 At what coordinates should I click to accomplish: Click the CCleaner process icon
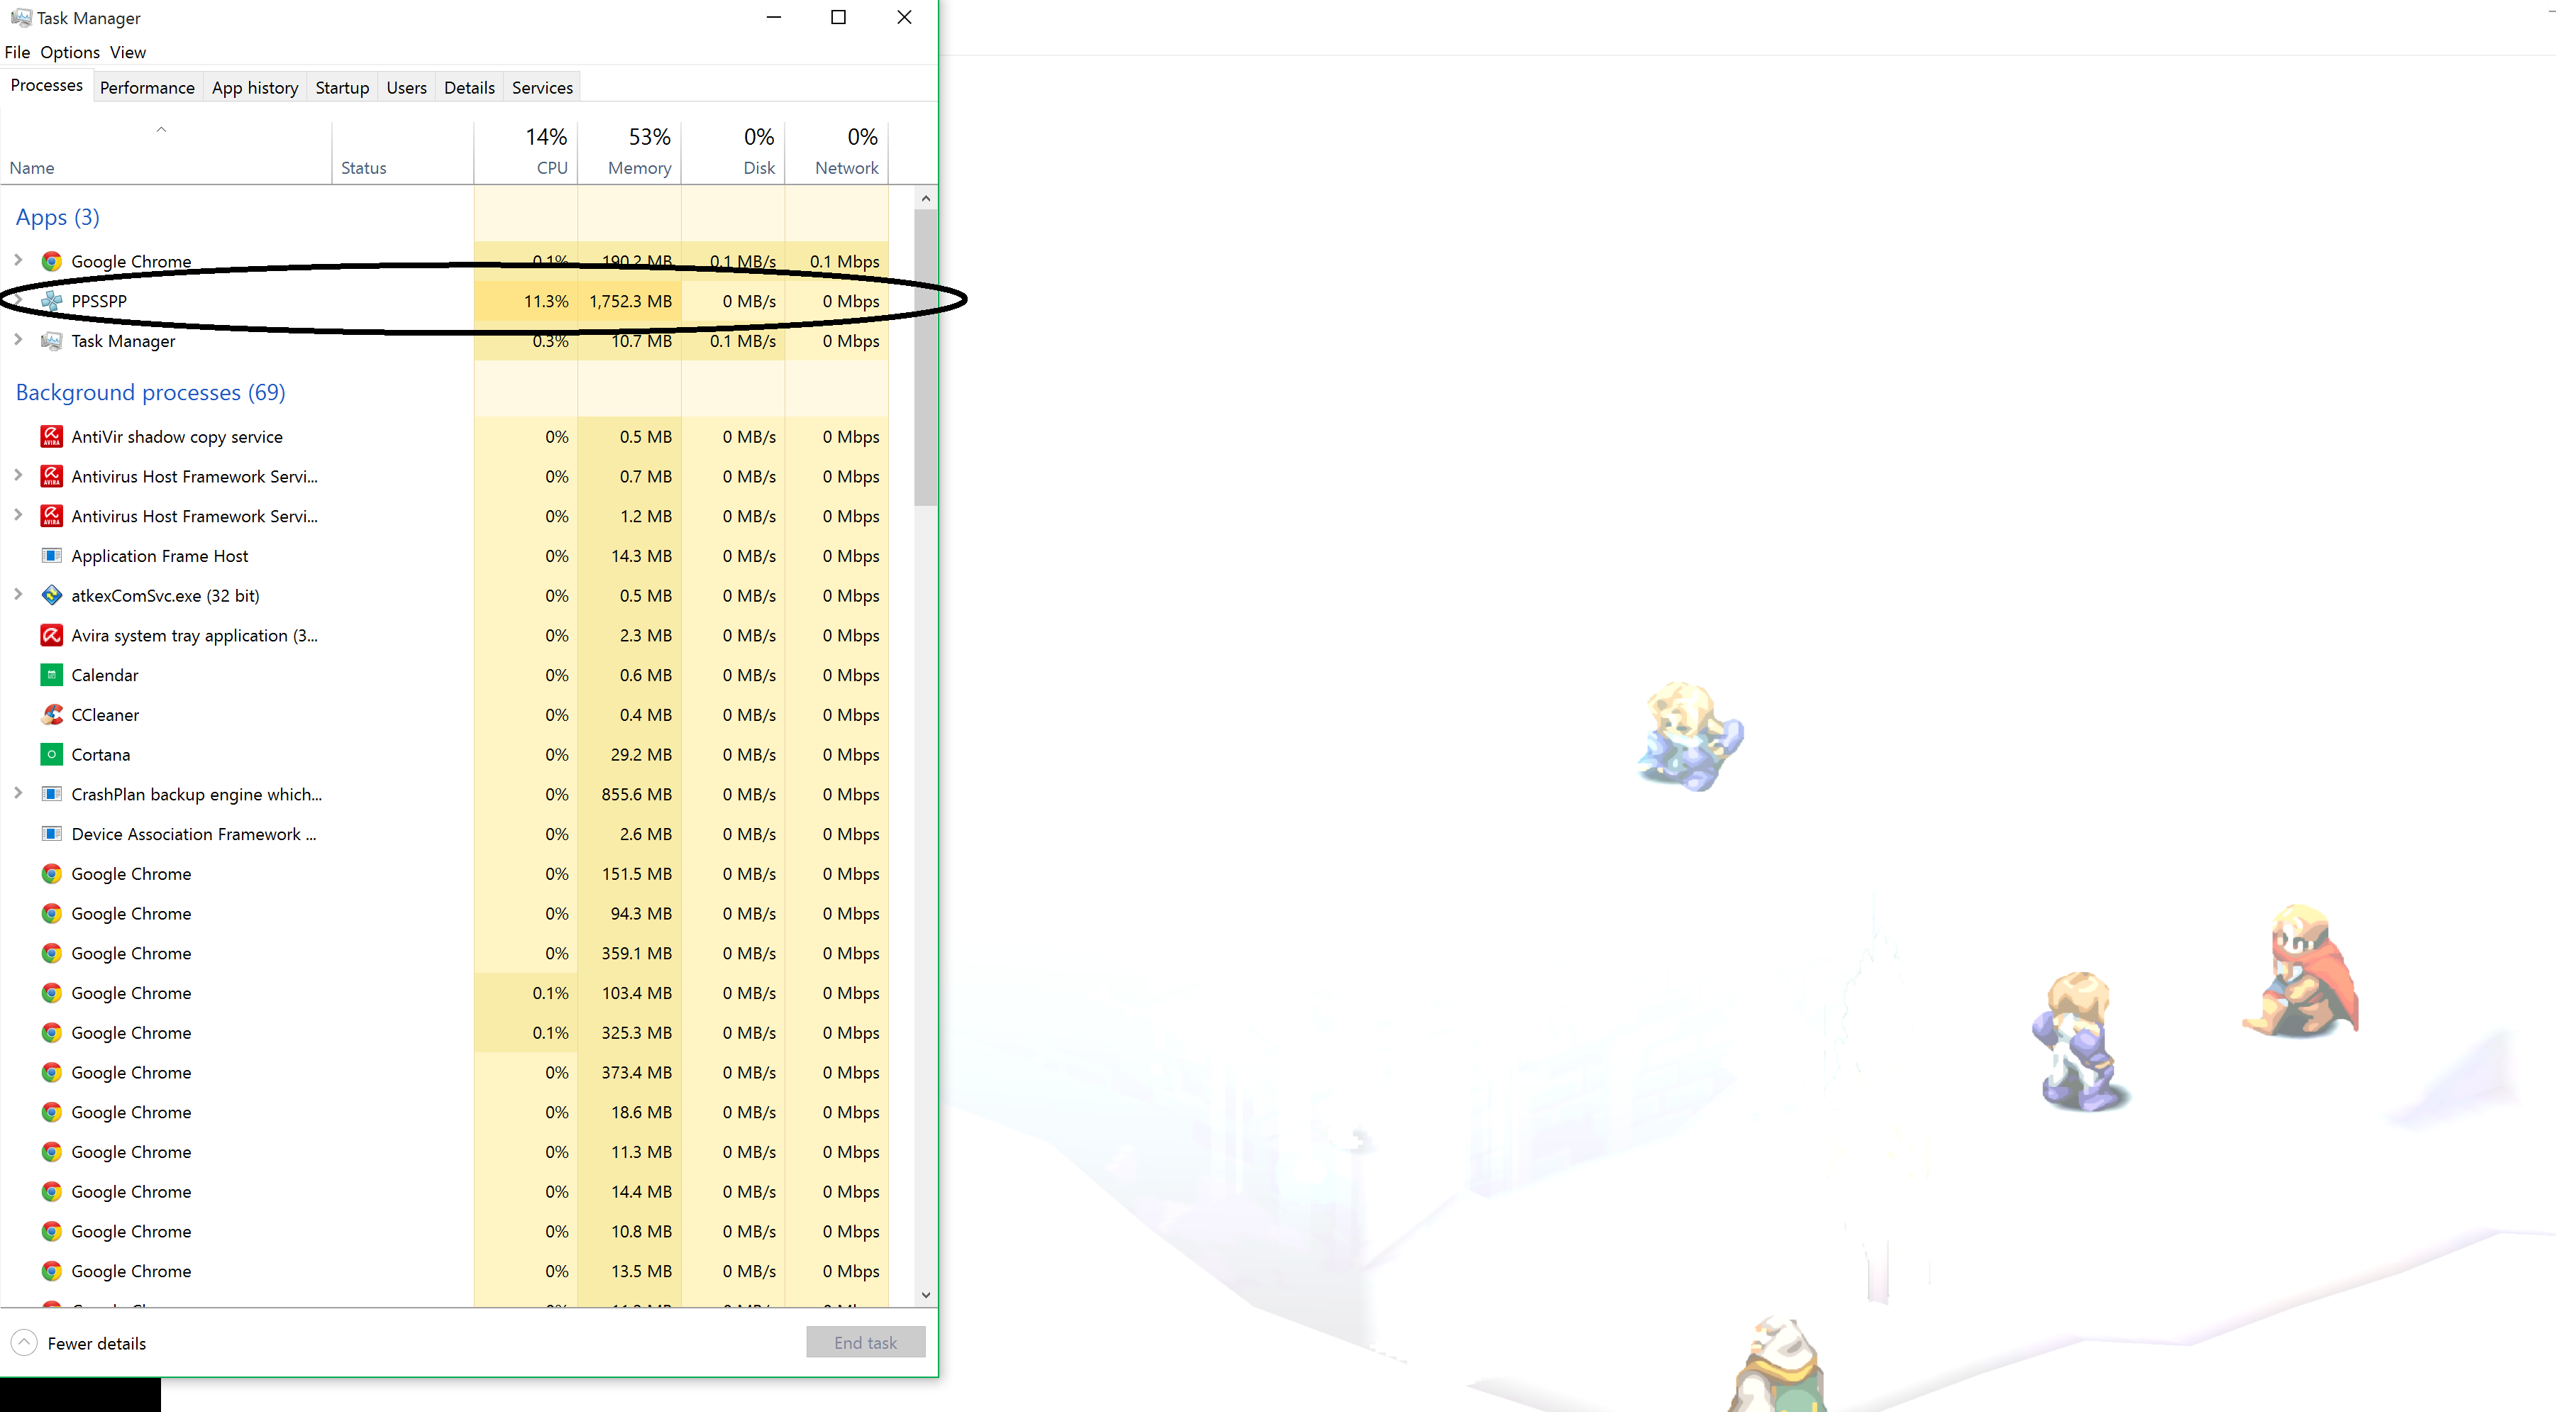(x=52, y=715)
